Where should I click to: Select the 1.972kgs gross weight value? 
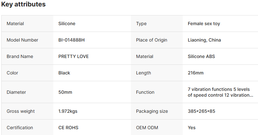pyautogui.click(x=68, y=111)
